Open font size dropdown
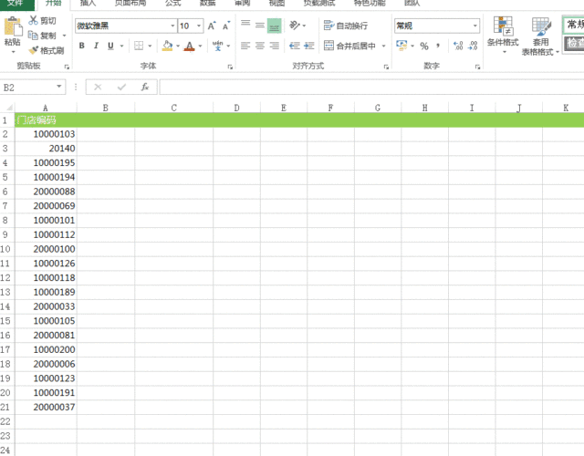584x456 pixels. tap(199, 26)
